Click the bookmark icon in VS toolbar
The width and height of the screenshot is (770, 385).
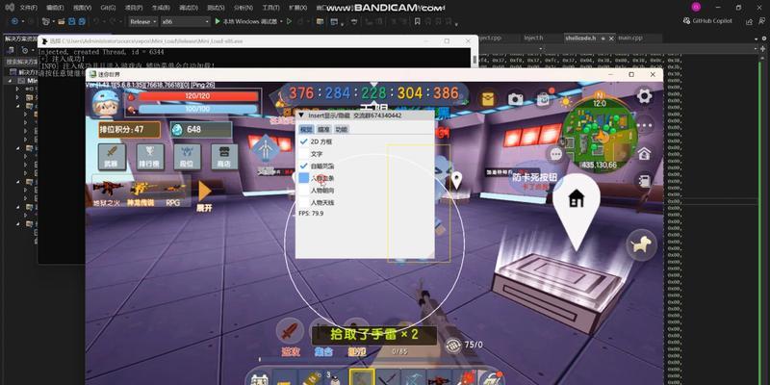coord(417,21)
